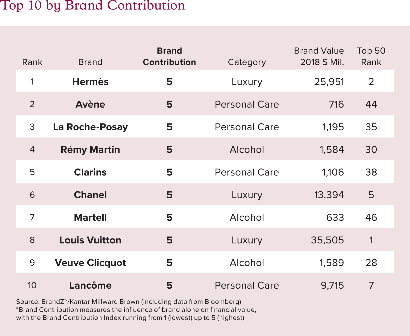Click the Top 50 Rank header
This screenshot has width=410, height=336.
tap(371, 56)
